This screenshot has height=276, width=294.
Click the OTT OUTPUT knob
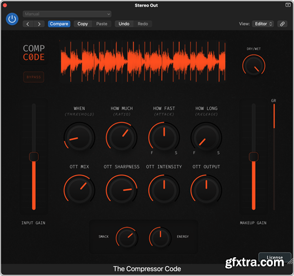[206, 190]
